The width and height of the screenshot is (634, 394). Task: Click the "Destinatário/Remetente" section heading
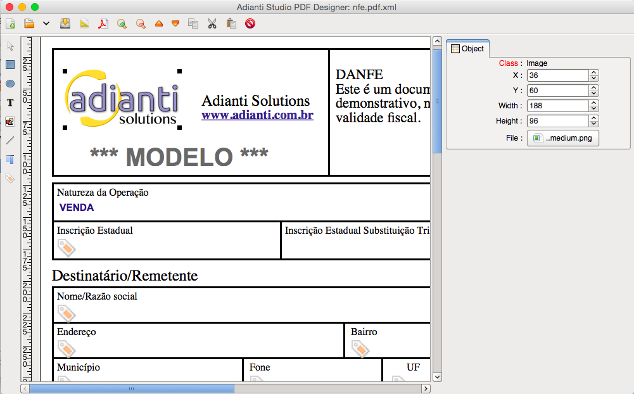(125, 276)
